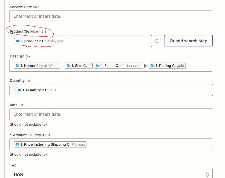This screenshot has width=225, height=178.
Task: Select the Price Including Shipping C pill
Action: point(50,144)
